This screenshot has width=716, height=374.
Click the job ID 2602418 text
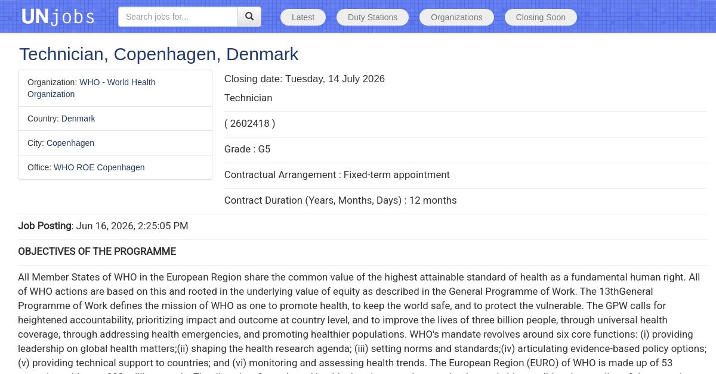click(250, 124)
